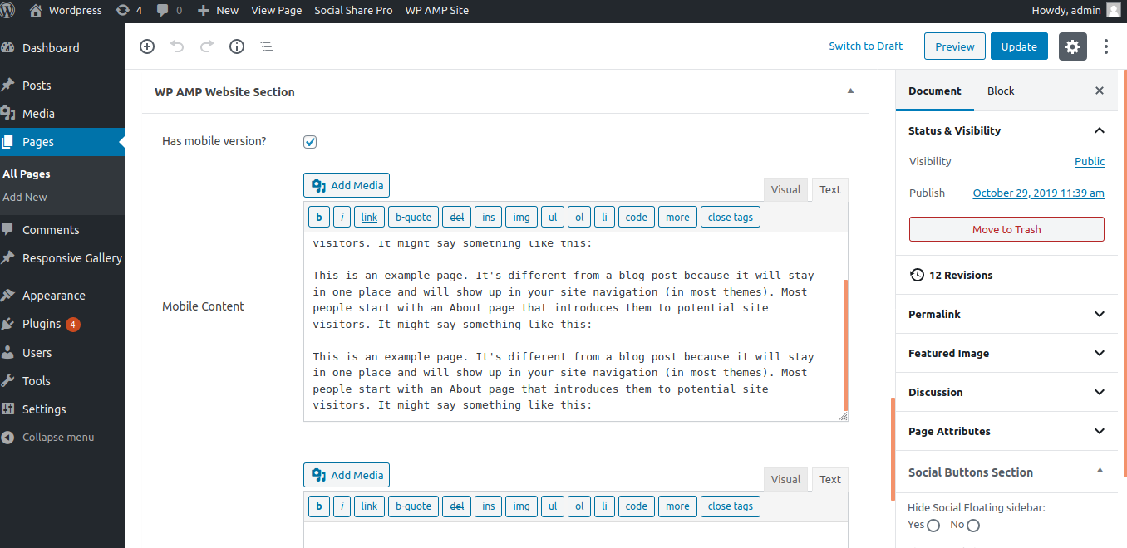The image size is (1127, 548).
Task: Open Social Share Pro admin bar item
Action: pyautogui.click(x=353, y=11)
